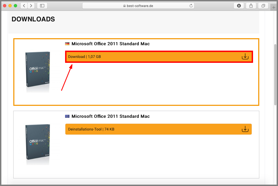Click the page vertical scrollbar thumb

275,75
